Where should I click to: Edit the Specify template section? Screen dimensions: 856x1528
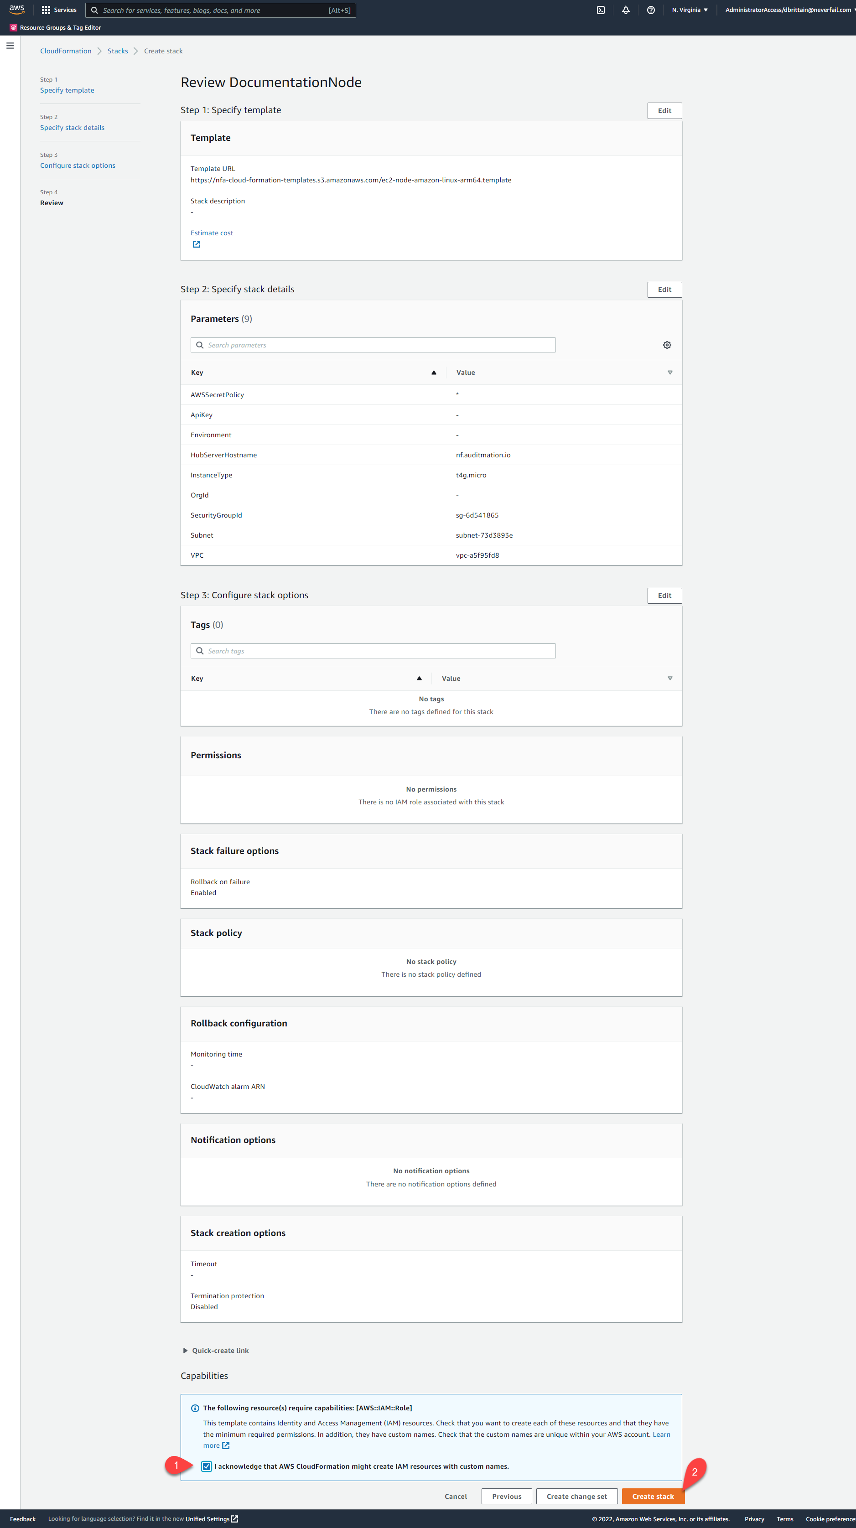coord(664,110)
